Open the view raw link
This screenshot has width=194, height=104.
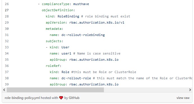point(183,98)
